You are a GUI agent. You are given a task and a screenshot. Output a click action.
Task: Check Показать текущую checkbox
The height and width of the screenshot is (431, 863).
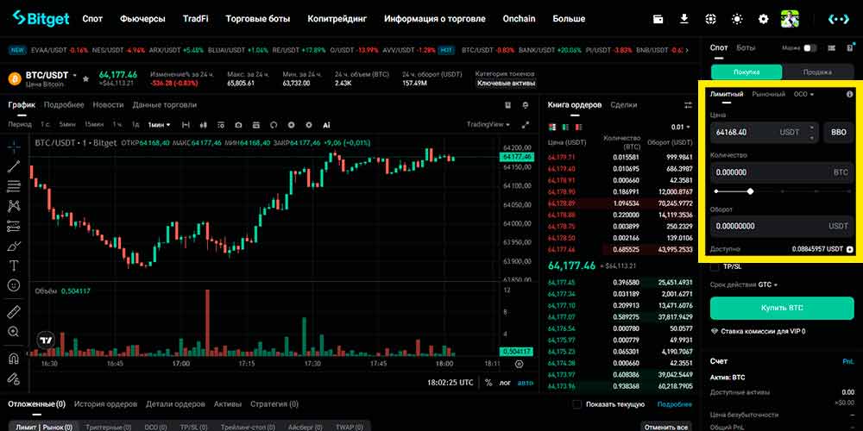576,404
